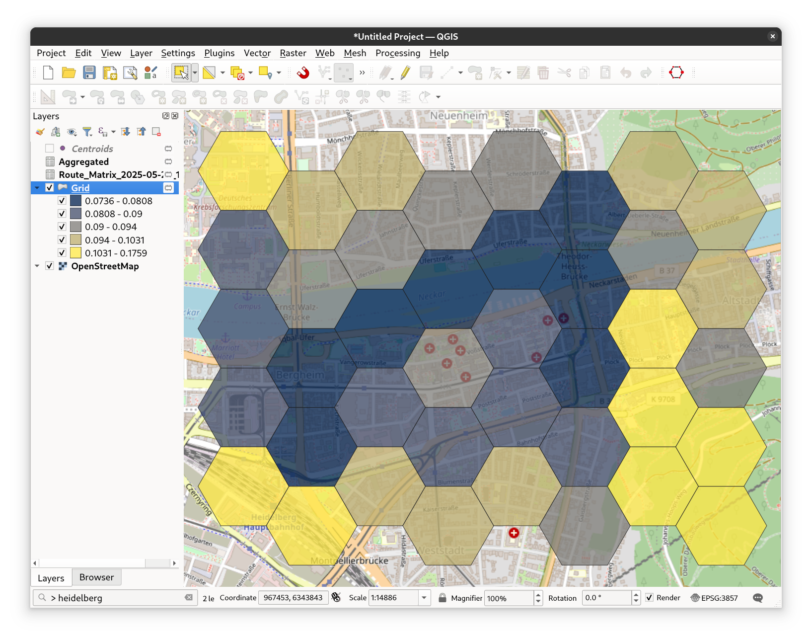
Task: Click Remove Layer icon in Layers panel
Action: pyautogui.click(x=156, y=132)
